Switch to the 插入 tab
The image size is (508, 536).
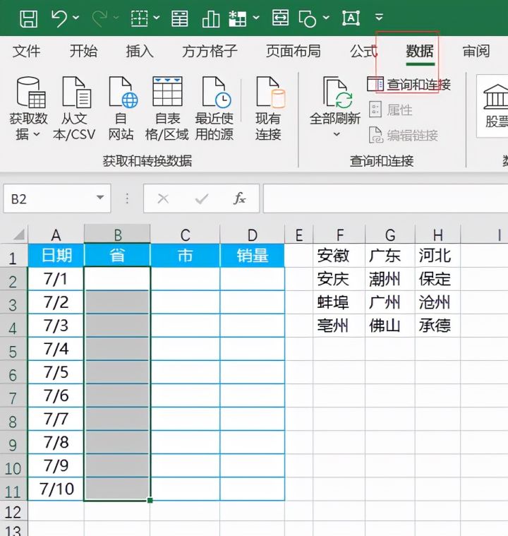pyautogui.click(x=140, y=52)
